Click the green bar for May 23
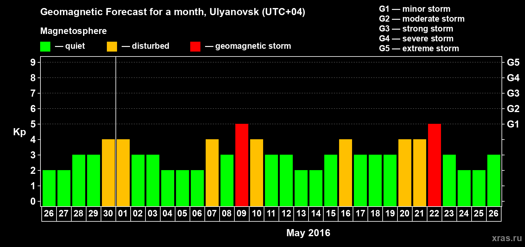525x247 pixels. [x=449, y=180]
